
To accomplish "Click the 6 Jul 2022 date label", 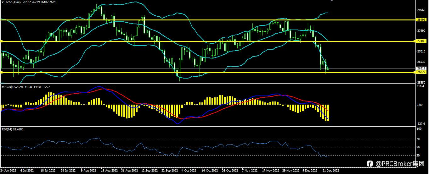I will [x=27, y=171].
